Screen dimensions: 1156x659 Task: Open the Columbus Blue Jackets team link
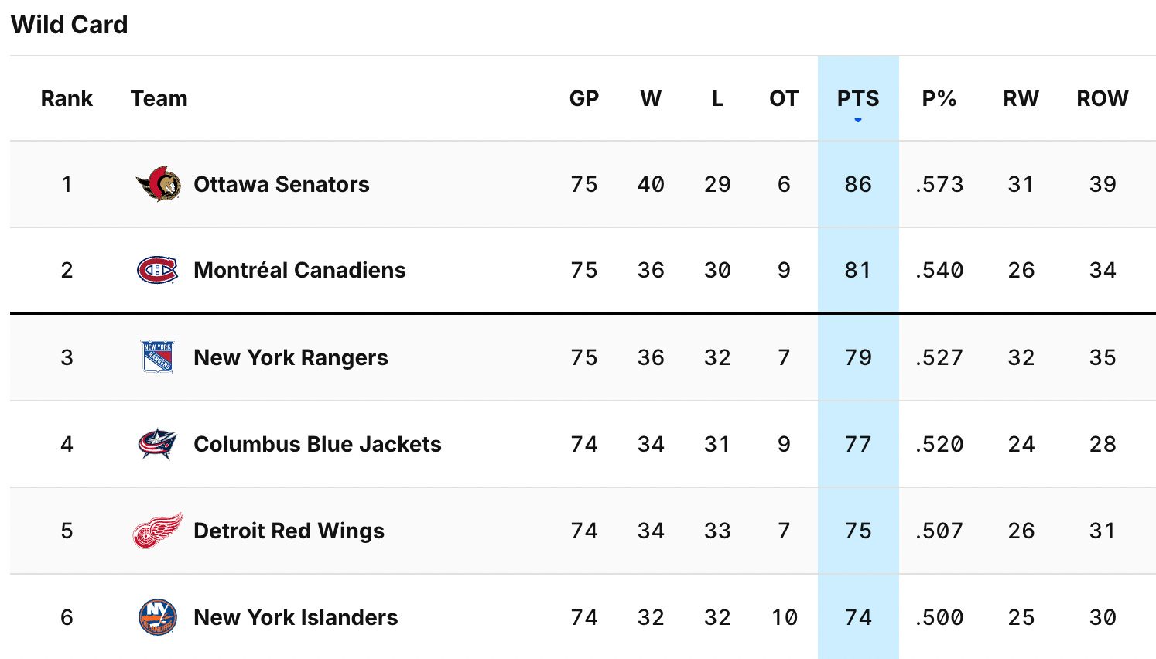pos(317,444)
